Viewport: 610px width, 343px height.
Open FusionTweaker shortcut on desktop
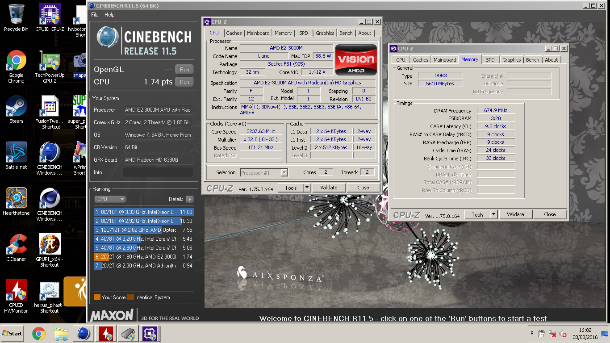pyautogui.click(x=50, y=113)
